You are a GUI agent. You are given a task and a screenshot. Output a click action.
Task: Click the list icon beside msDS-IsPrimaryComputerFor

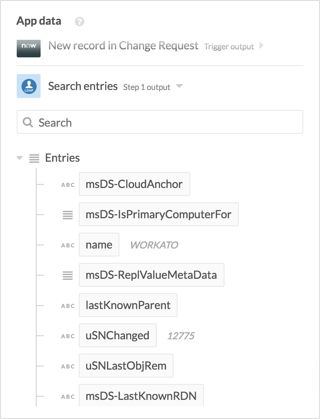click(x=67, y=215)
